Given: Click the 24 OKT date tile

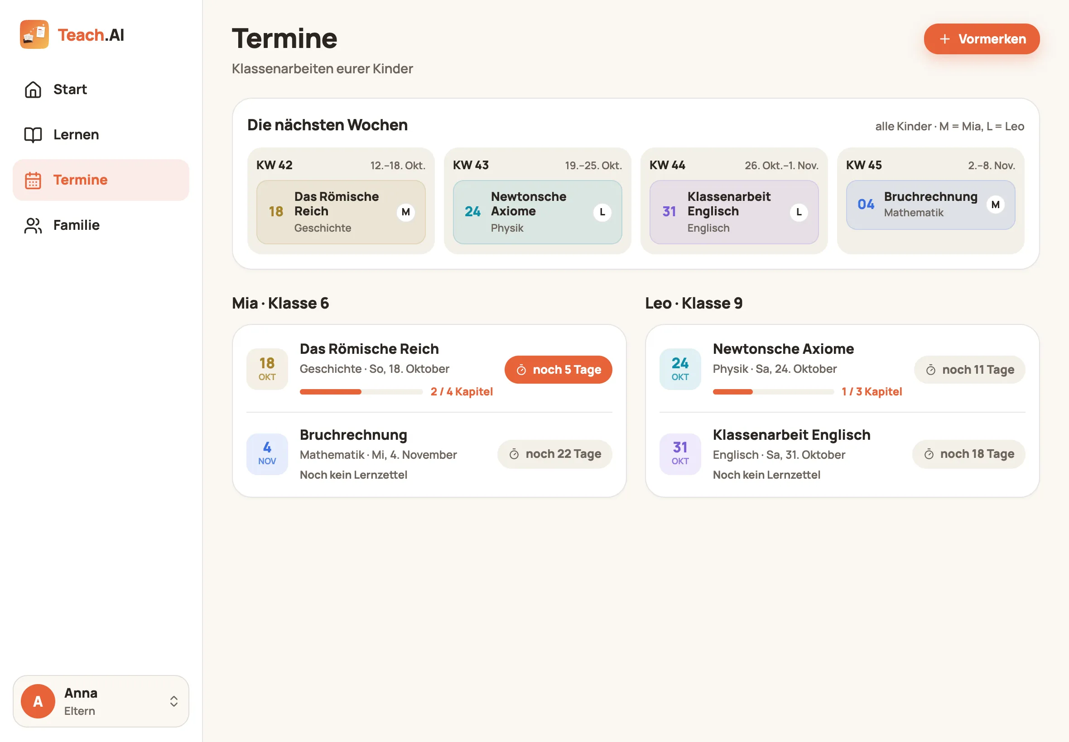Looking at the screenshot, I should pyautogui.click(x=680, y=369).
